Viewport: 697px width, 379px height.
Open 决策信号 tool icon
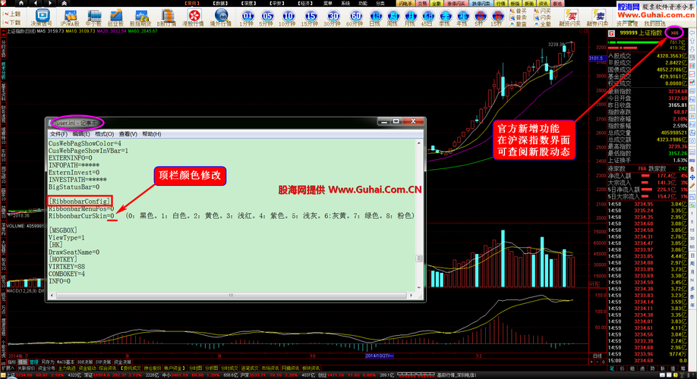tap(41, 17)
